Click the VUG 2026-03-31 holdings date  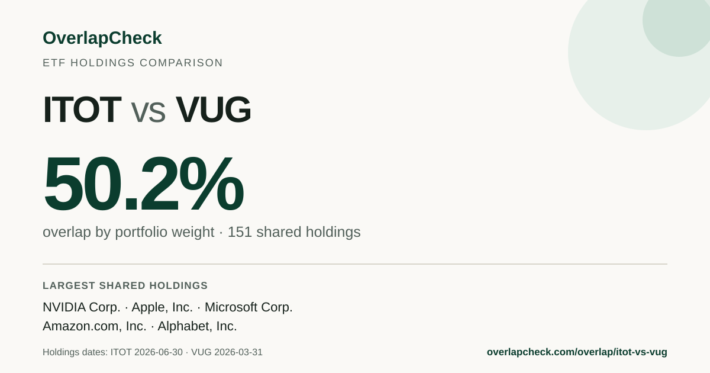(x=227, y=352)
